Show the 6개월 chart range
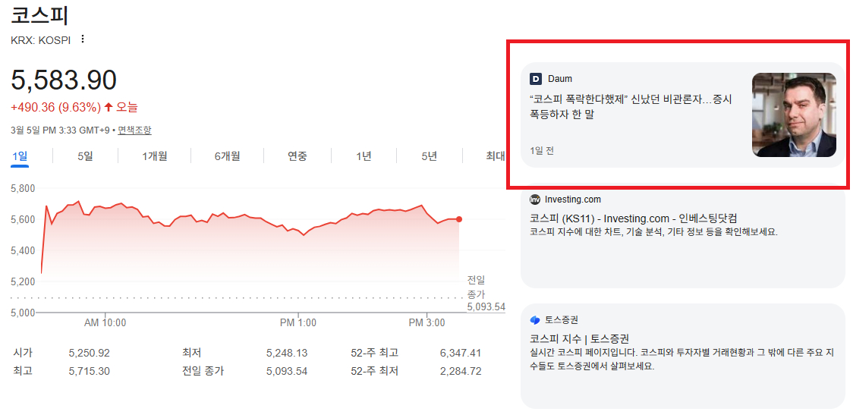This screenshot has height=418, width=853. (x=227, y=156)
